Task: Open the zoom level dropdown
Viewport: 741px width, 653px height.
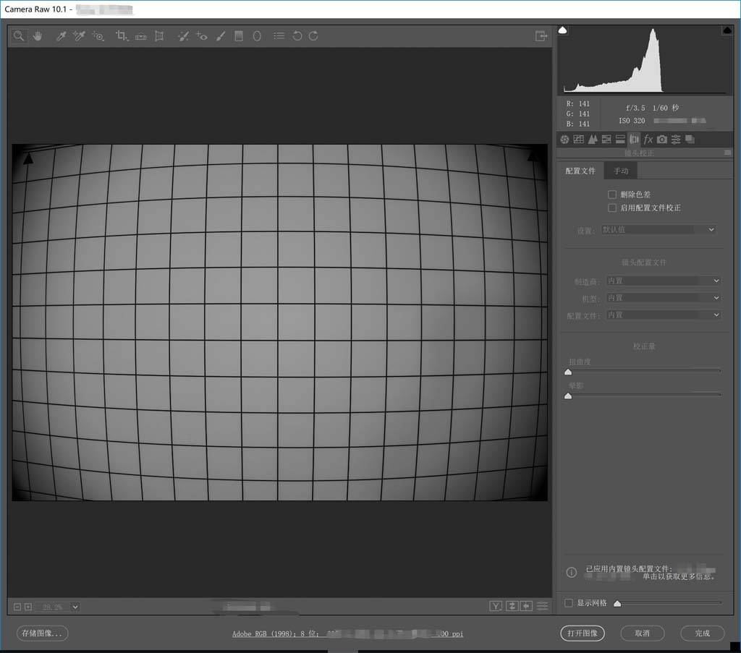Action: (75, 607)
